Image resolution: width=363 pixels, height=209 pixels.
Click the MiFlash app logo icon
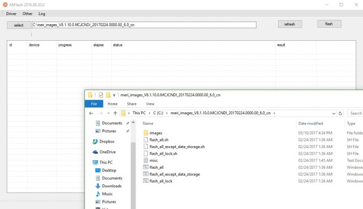pos(5,5)
